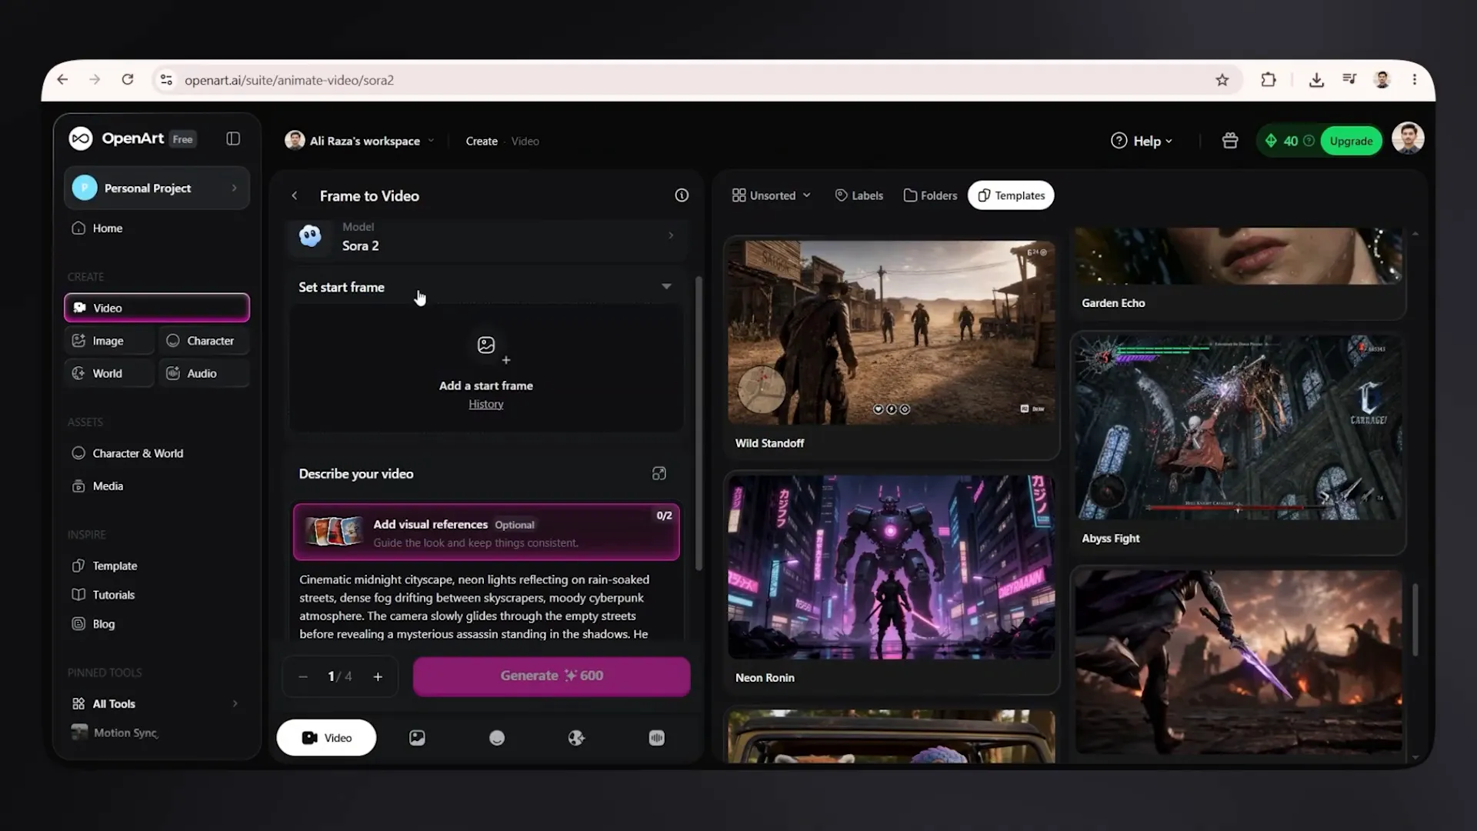Viewport: 1477px width, 831px height.
Task: Open Neon Ronin template thumbnail
Action: coord(891,567)
